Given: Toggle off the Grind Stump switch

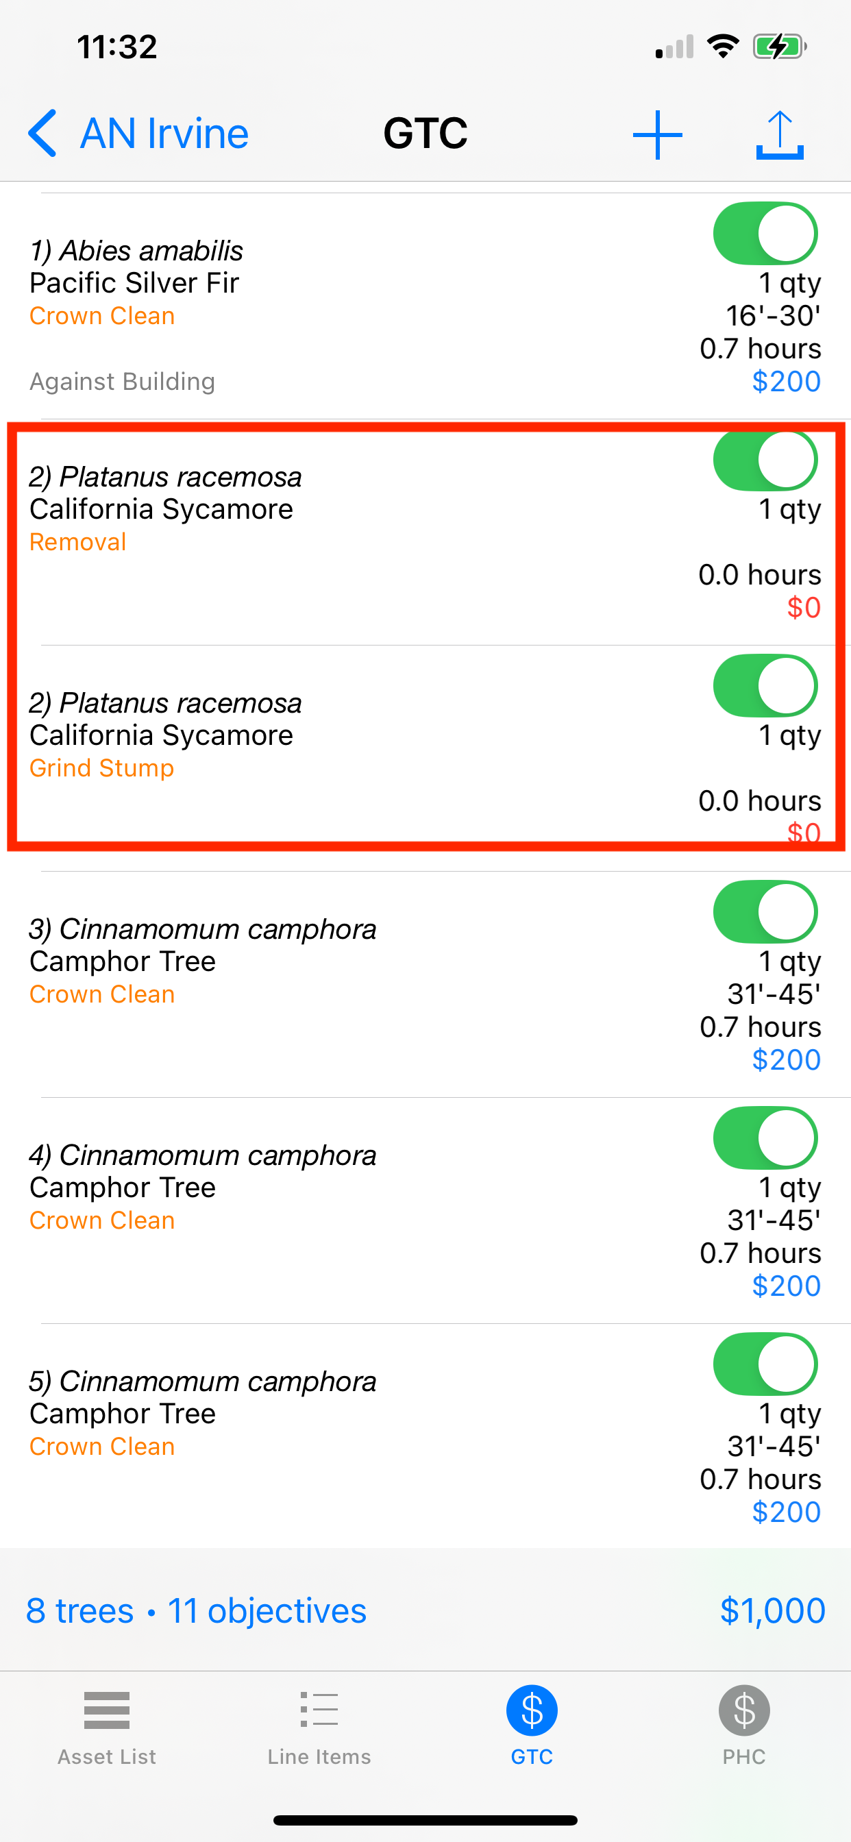Looking at the screenshot, I should coord(765,686).
